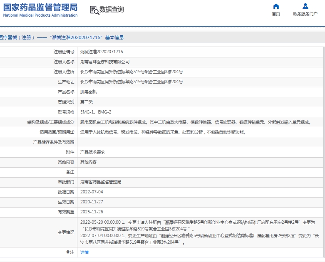Click registration number 湘械注准20202071715 value

(102, 52)
